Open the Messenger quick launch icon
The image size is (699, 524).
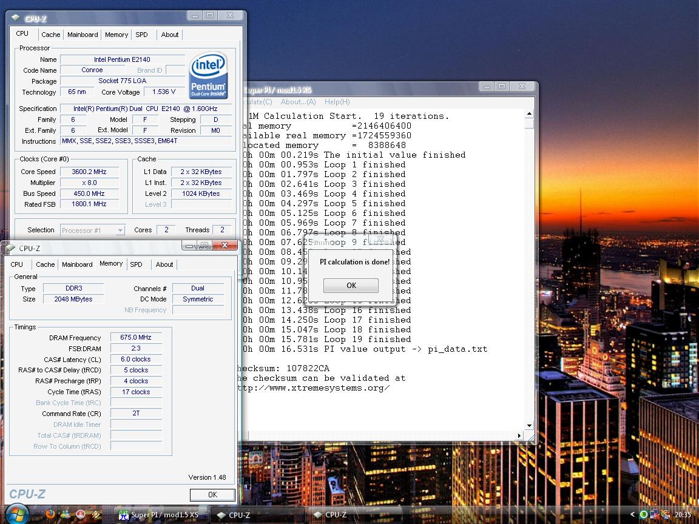coord(66,514)
